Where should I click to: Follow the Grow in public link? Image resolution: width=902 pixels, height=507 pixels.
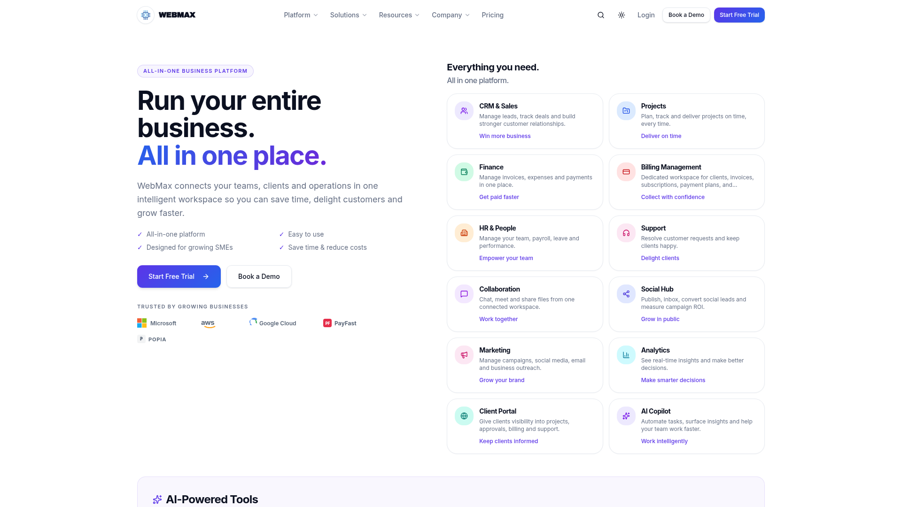[x=660, y=319]
